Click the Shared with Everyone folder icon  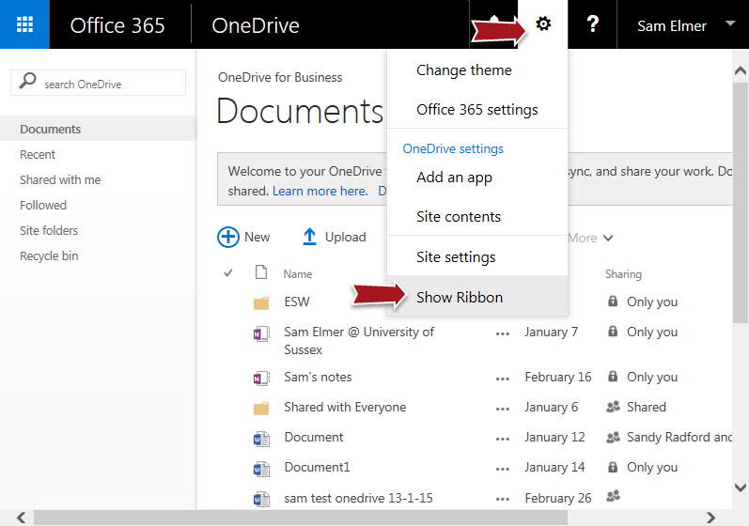tap(261, 408)
